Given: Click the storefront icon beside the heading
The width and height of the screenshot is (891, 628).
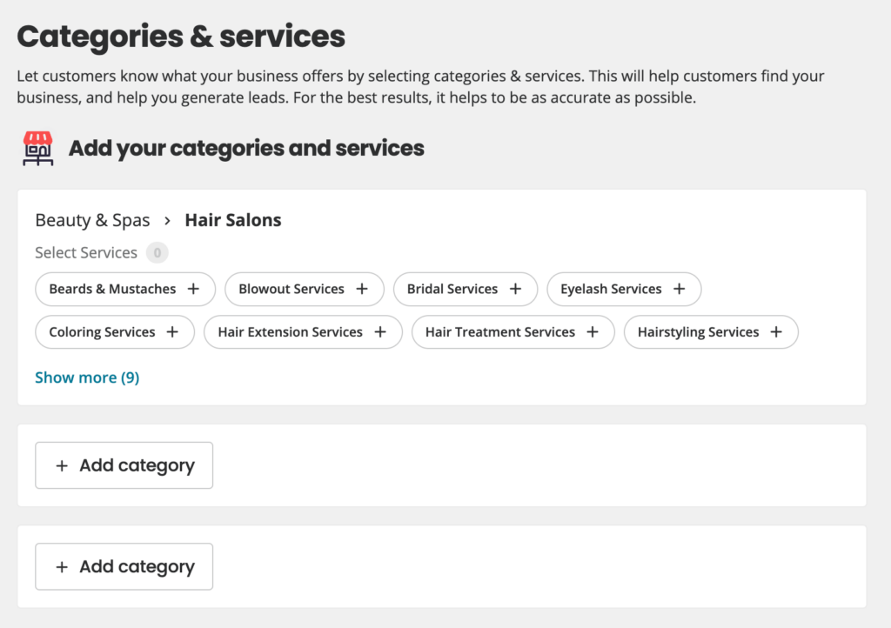Looking at the screenshot, I should [38, 148].
